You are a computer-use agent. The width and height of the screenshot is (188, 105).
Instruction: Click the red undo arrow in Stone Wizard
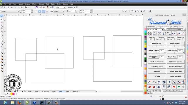point(174,87)
